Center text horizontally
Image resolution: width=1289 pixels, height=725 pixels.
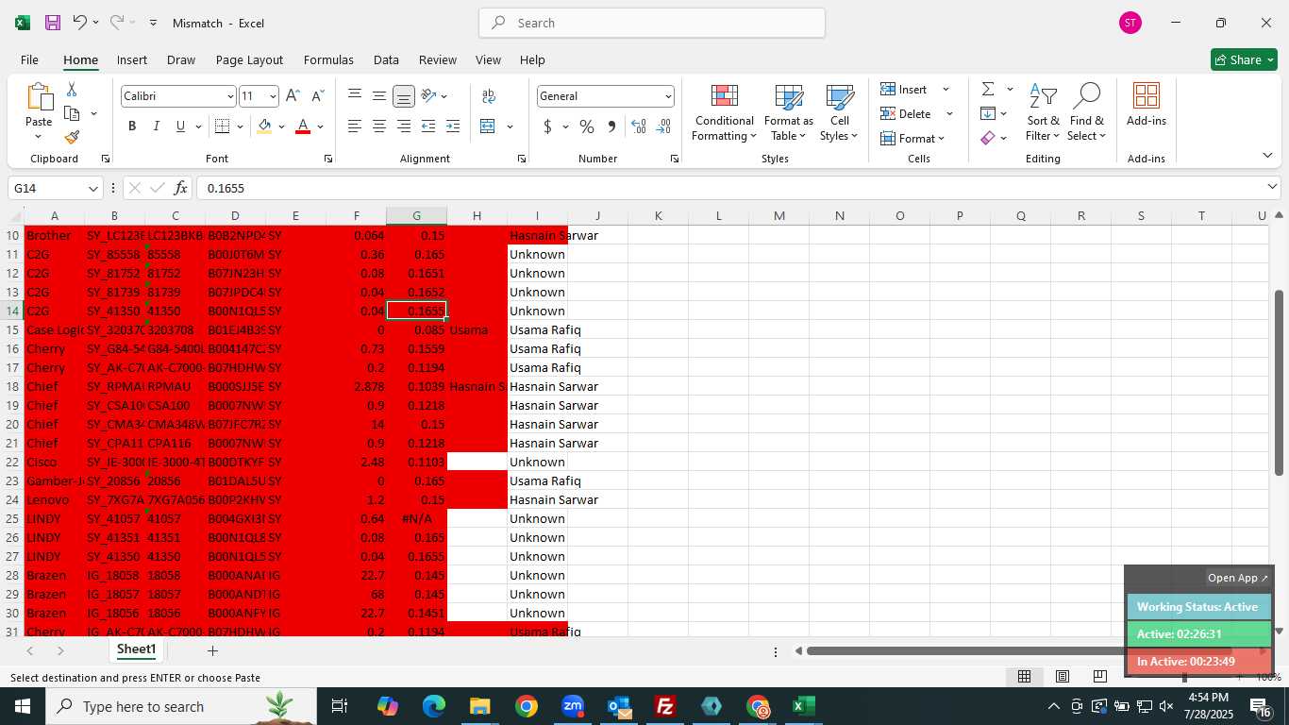pyautogui.click(x=379, y=126)
